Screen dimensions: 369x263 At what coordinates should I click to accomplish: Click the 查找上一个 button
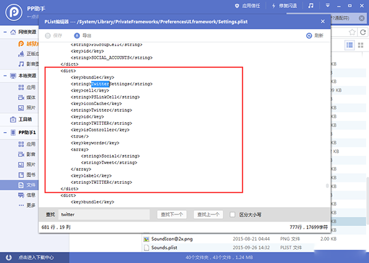click(207, 214)
